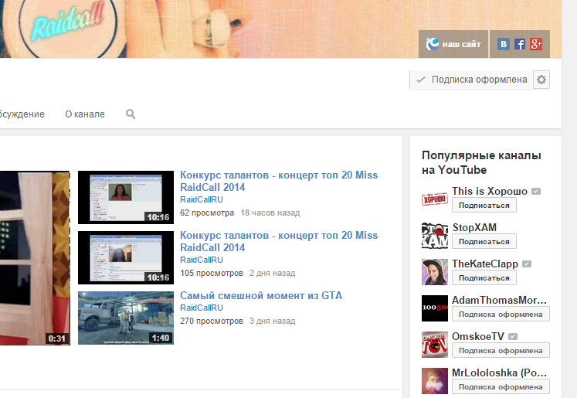
Task: Click verified badge next to 'This is Хорошо'
Action: pos(536,191)
